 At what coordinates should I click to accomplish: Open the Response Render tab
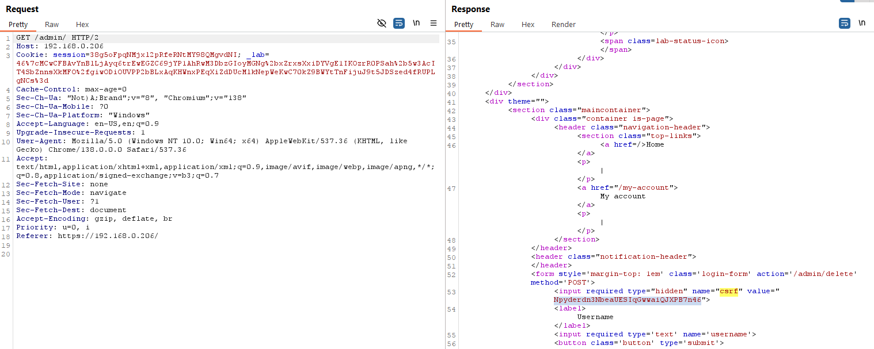tap(563, 25)
